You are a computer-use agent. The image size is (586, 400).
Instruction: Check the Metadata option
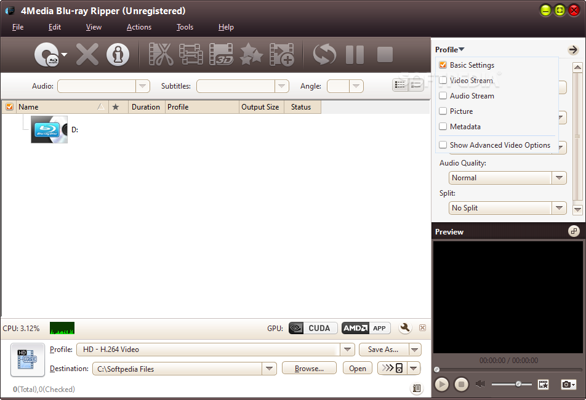[443, 126]
